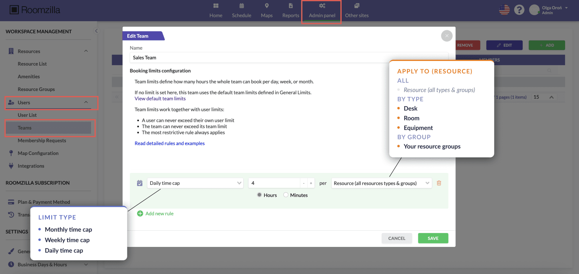Collapse the Resources section in sidebar
This screenshot has height=274, width=579.
tap(86, 51)
